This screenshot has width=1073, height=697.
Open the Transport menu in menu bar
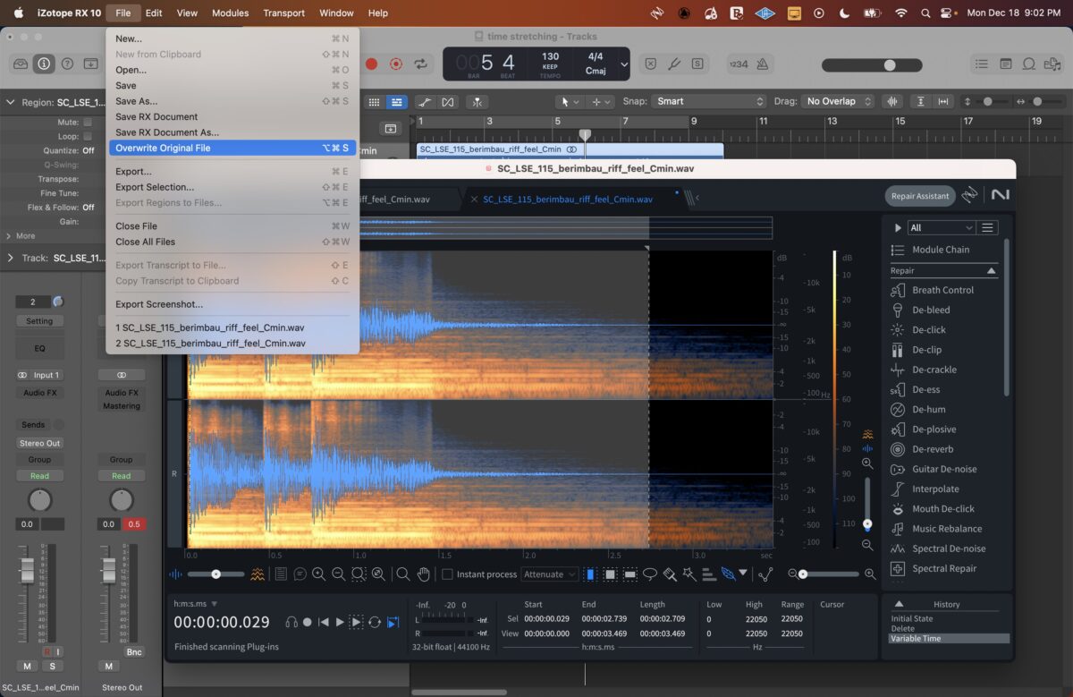(x=283, y=13)
